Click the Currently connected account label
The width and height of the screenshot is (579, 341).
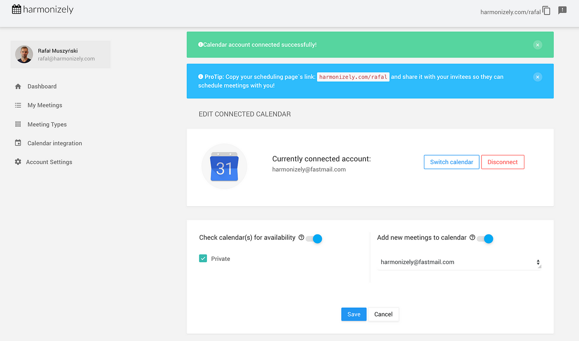coord(322,159)
